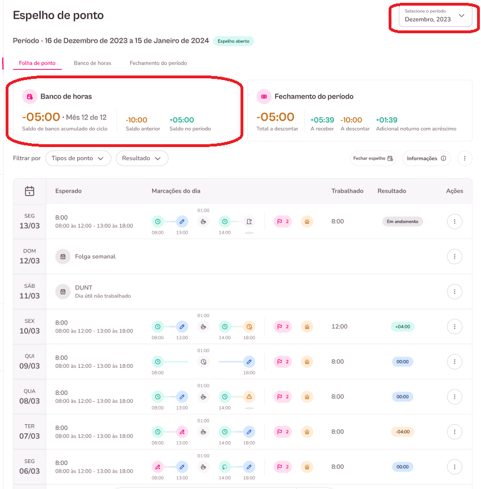Open the Informações panel

pyautogui.click(x=426, y=158)
